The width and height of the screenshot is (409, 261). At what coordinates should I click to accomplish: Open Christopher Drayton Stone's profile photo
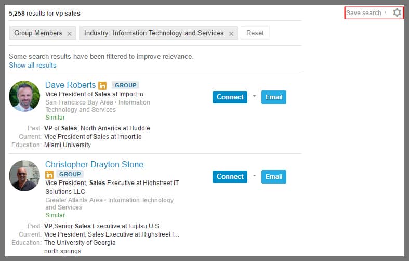tap(24, 176)
